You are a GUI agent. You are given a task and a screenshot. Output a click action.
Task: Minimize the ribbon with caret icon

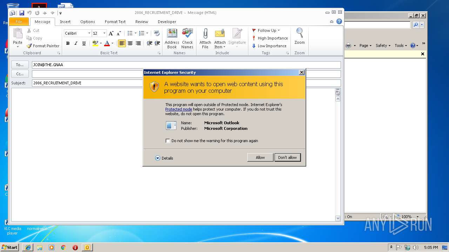(x=331, y=22)
